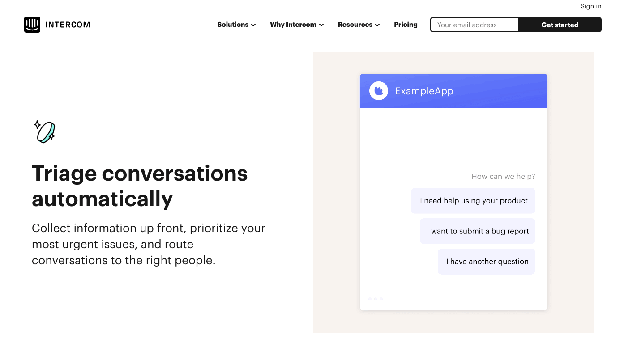Click the Triage conversations automatically heading
The width and height of the screenshot is (620, 347).
[140, 186]
